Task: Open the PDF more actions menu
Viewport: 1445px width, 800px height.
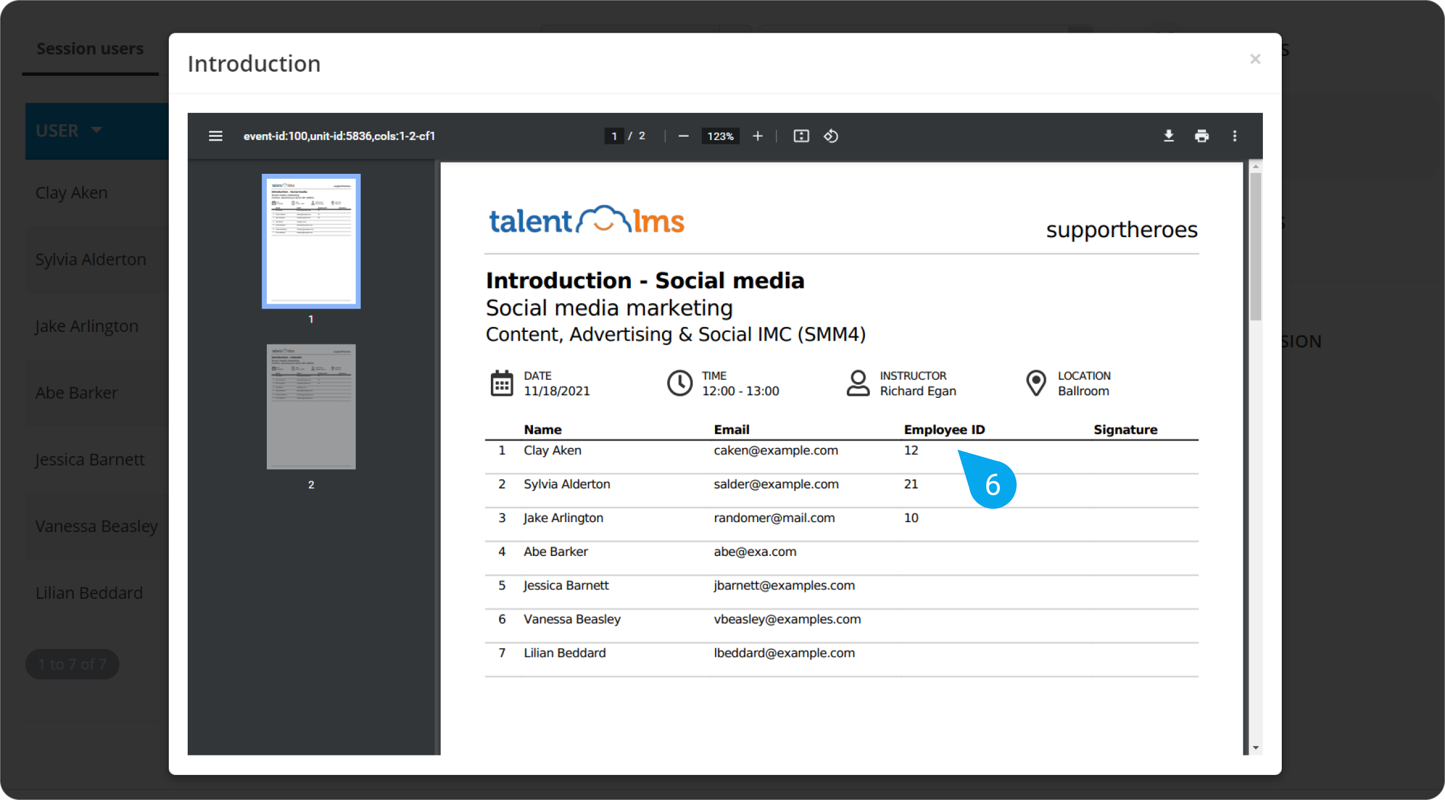Action: pos(1235,136)
